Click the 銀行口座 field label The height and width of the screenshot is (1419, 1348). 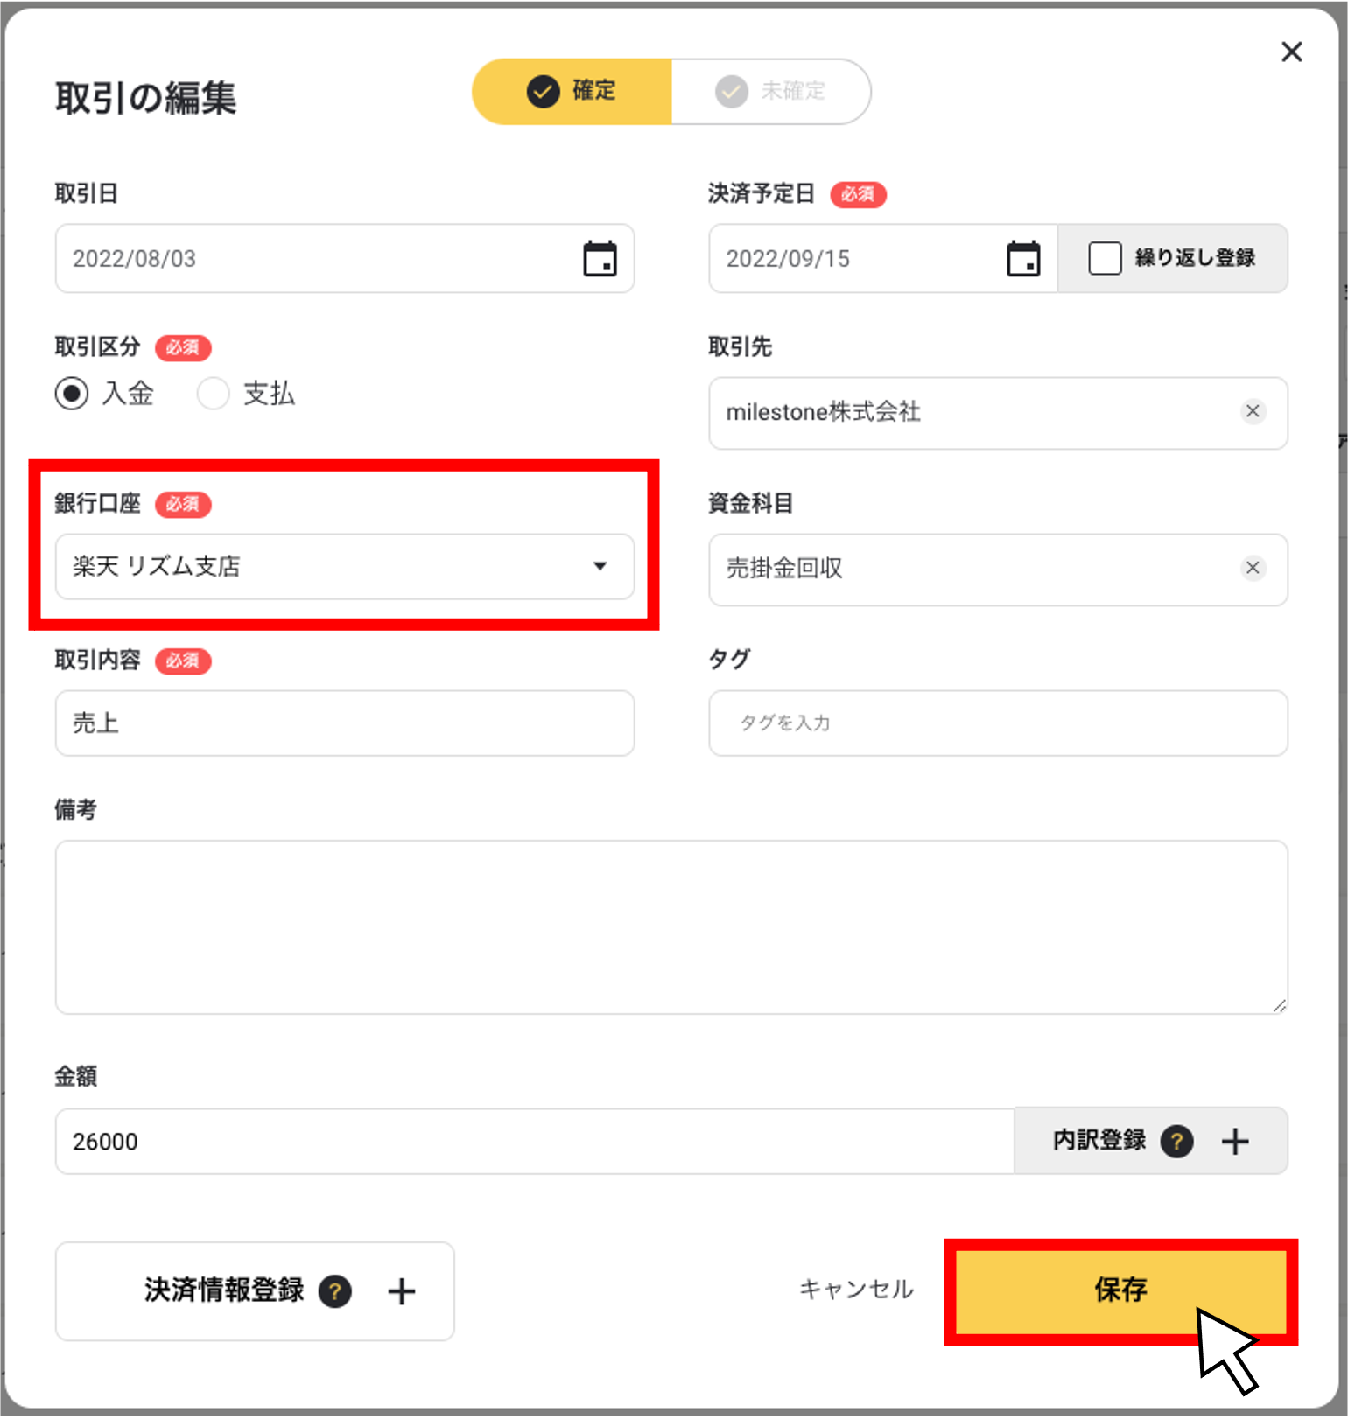(x=98, y=503)
